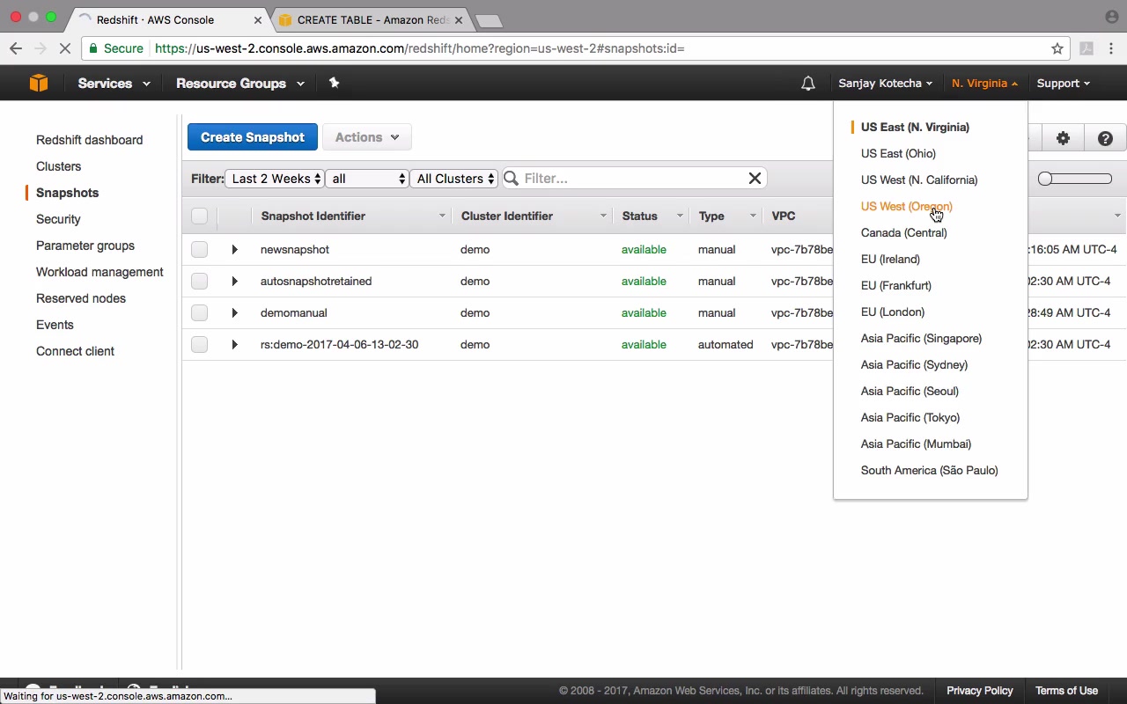Viewport: 1127px width, 704px height.
Task: Go back in browser history
Action: click(16, 48)
